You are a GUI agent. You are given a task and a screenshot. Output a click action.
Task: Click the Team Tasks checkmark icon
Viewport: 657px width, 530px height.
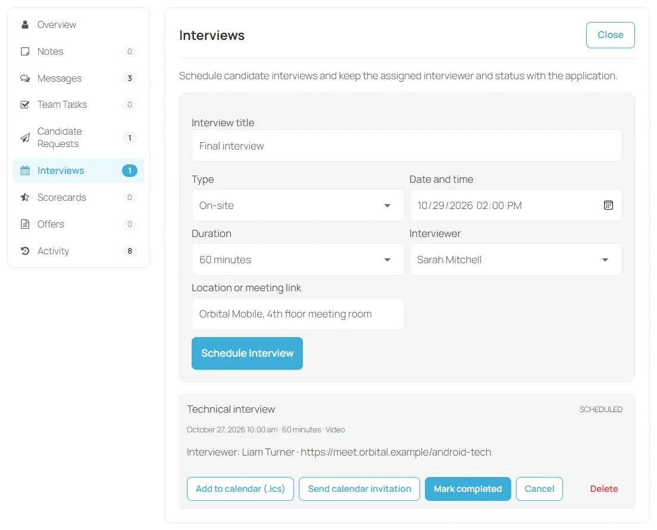point(25,104)
